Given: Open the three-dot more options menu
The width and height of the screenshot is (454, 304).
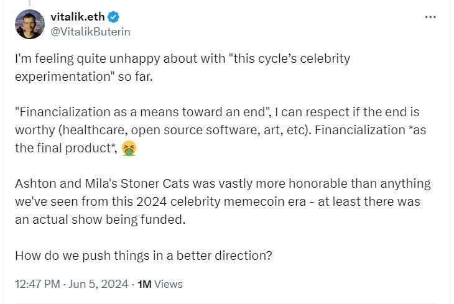Looking at the screenshot, I should coord(430,17).
